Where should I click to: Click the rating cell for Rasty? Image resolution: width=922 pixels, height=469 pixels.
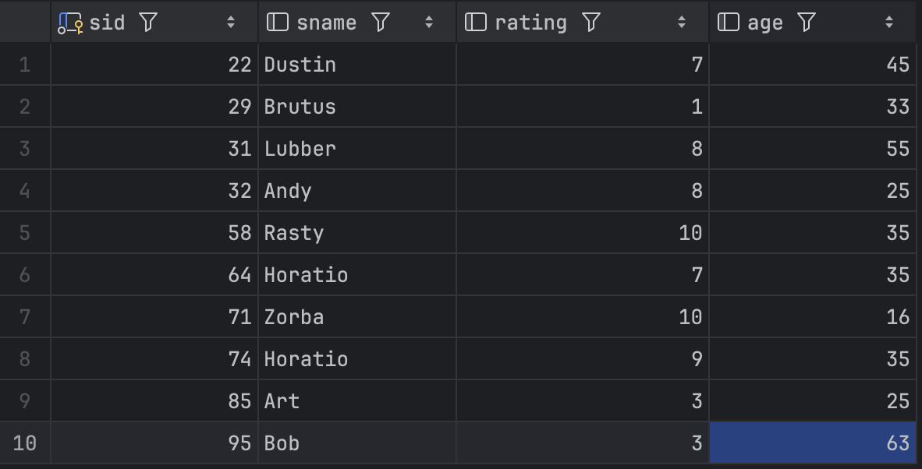click(x=583, y=232)
